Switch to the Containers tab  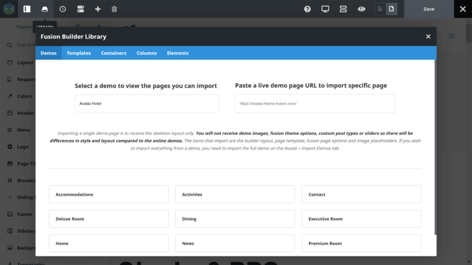[x=114, y=53]
